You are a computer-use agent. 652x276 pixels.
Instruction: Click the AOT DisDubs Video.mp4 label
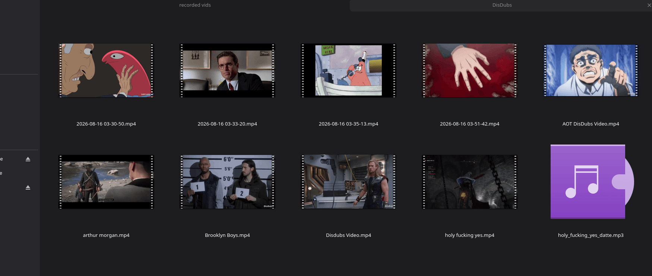(591, 124)
